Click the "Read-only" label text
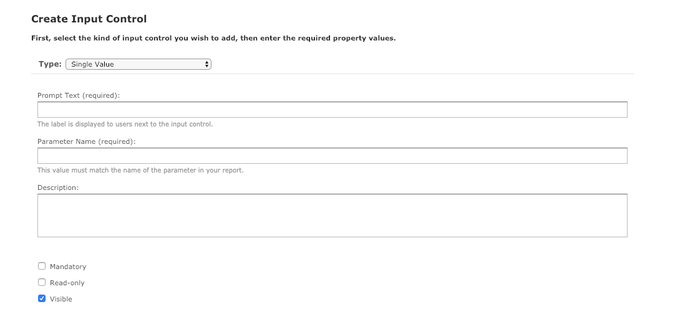Image resolution: width=675 pixels, height=322 pixels. pyautogui.click(x=67, y=283)
